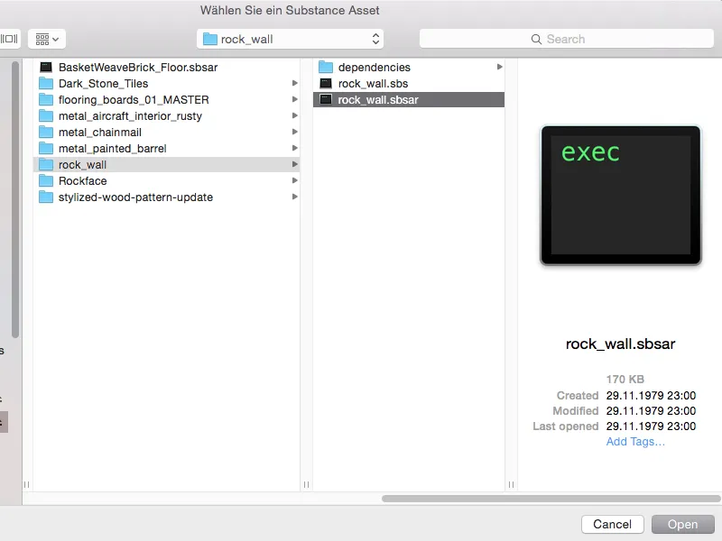The height and width of the screenshot is (541, 722).
Task: Click the search magnifier icon
Action: (x=536, y=39)
